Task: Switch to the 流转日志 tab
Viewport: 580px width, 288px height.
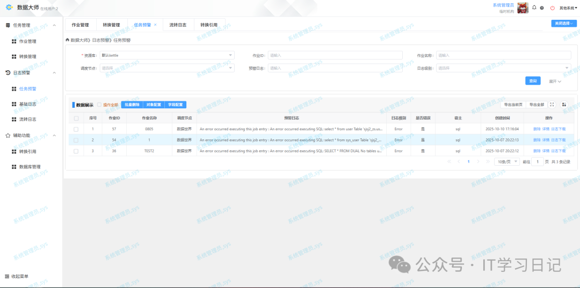Action: 178,25
